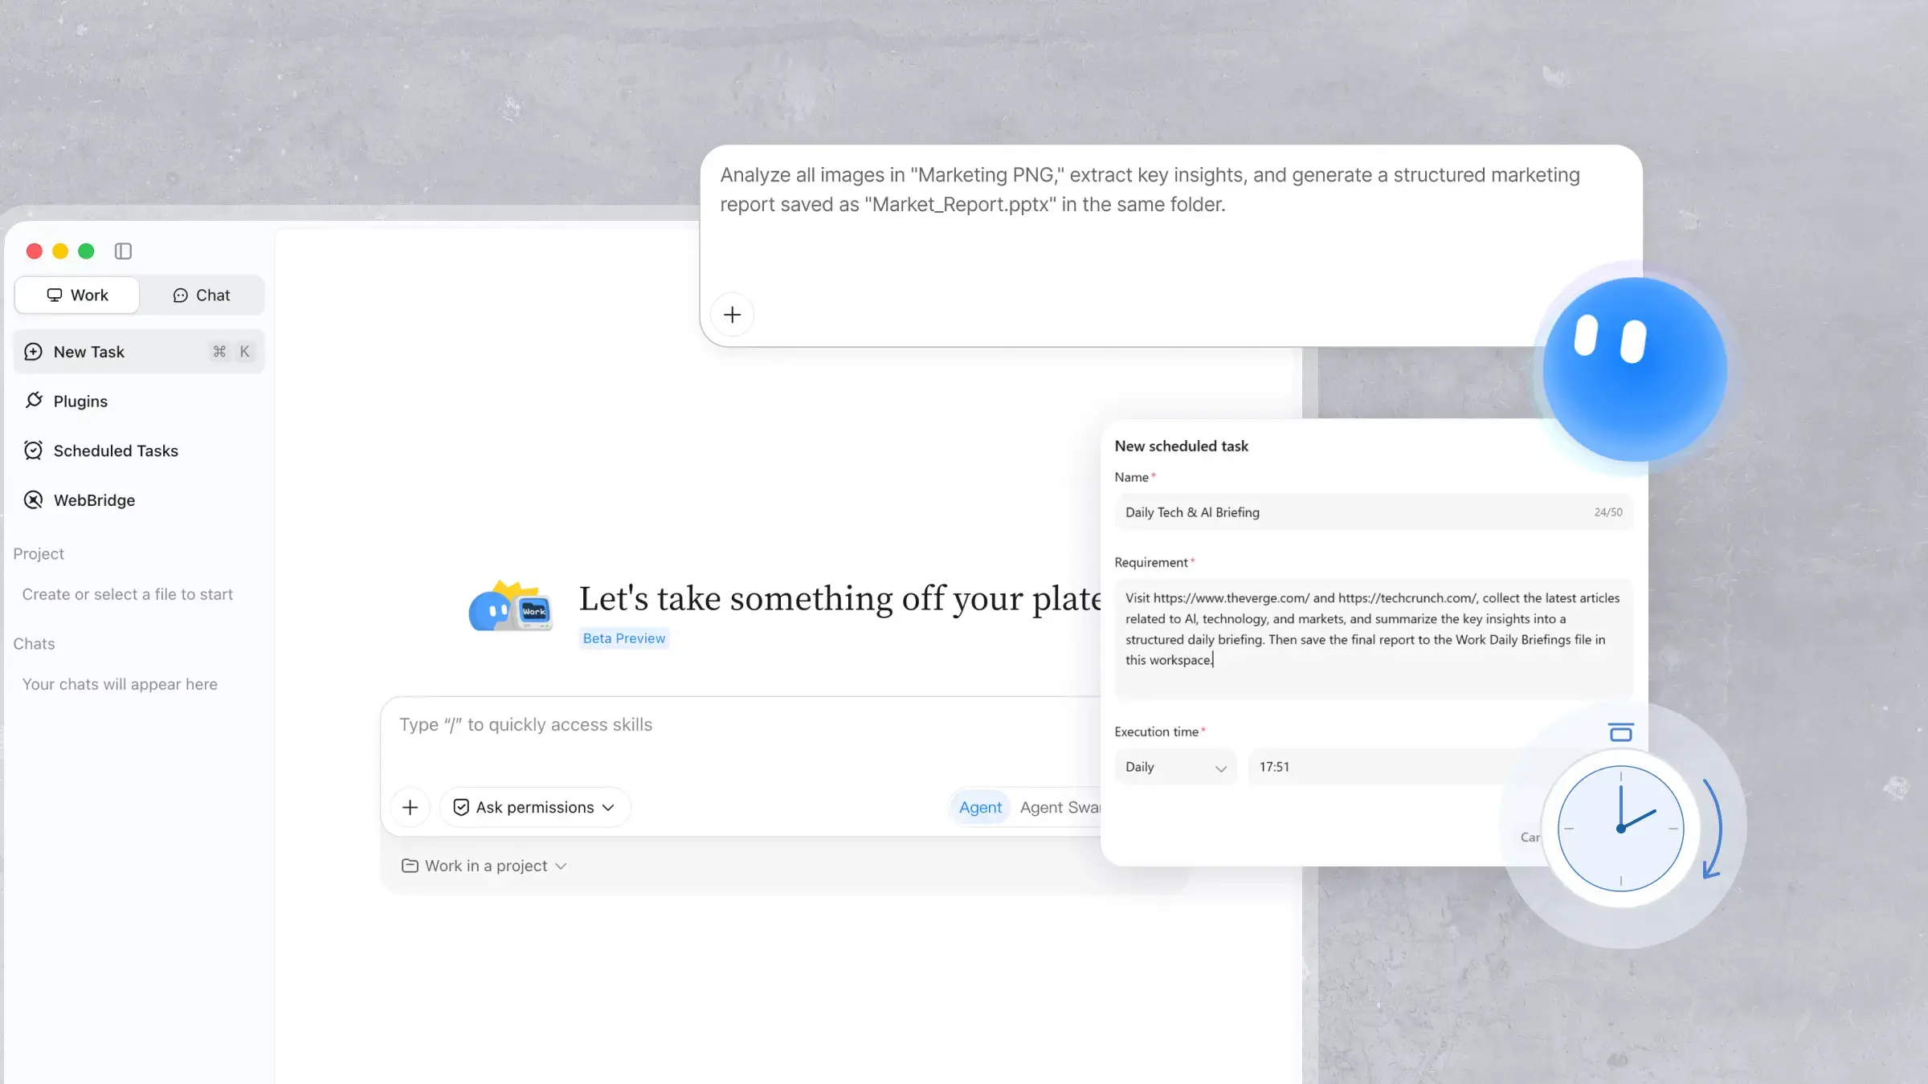Click the Beta Preview badge

(624, 638)
